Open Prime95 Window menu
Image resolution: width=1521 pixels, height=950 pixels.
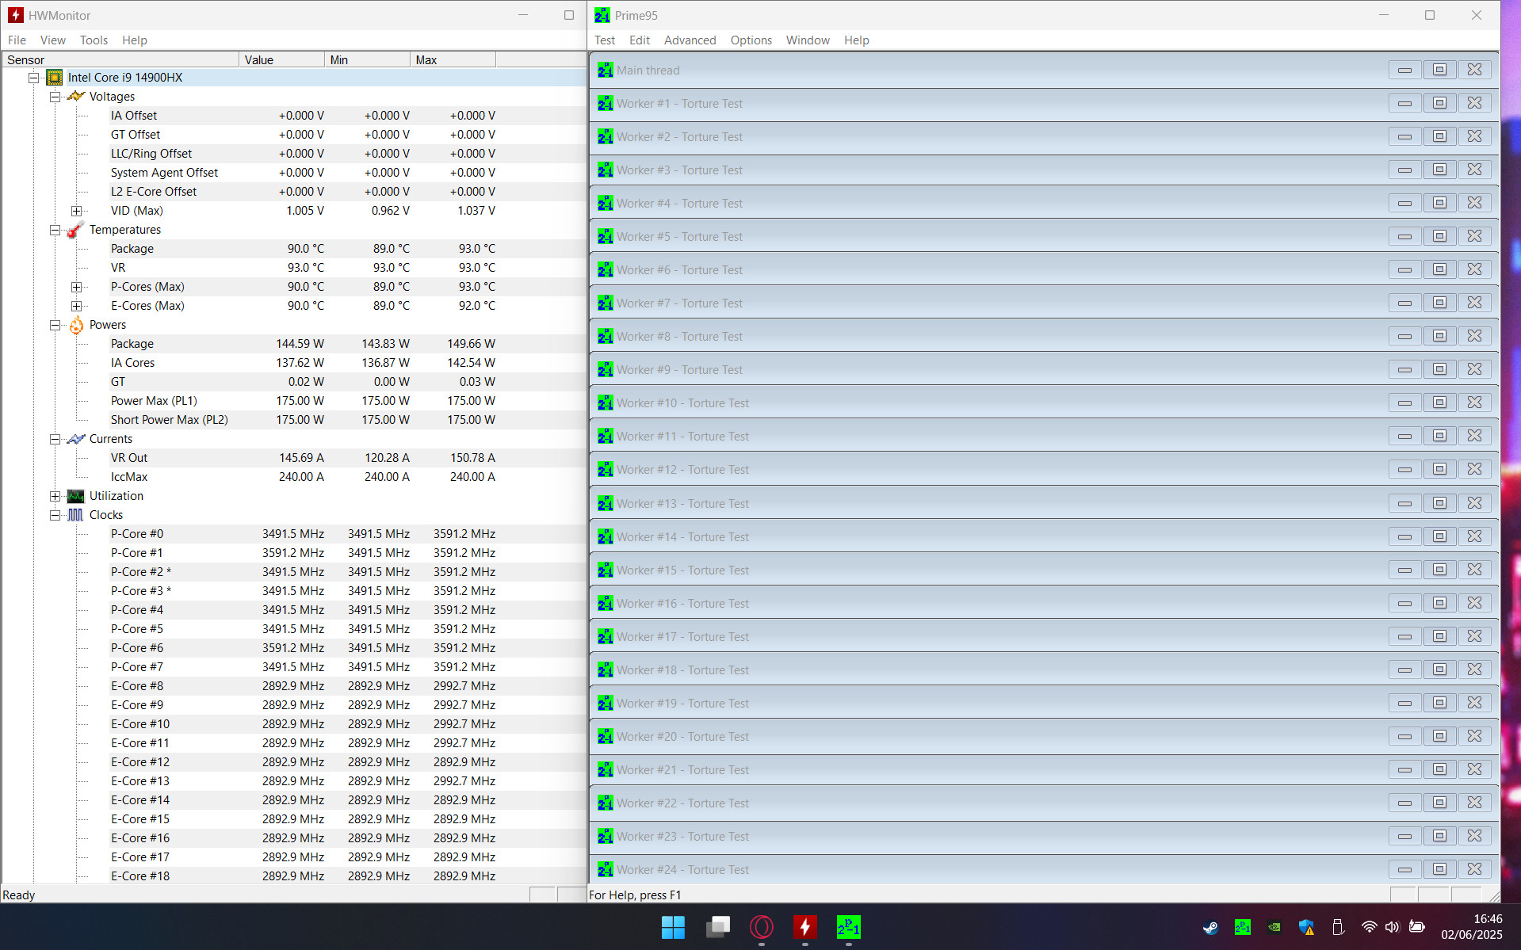pos(808,40)
